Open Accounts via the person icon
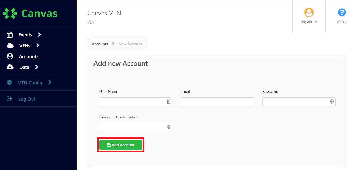 pyautogui.click(x=10, y=56)
